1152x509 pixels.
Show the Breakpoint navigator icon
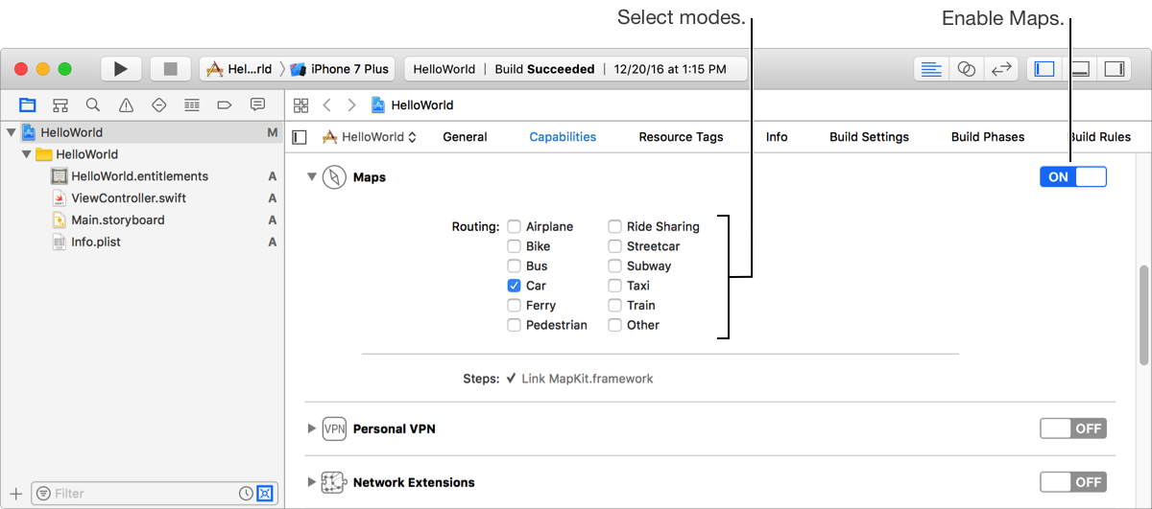(x=225, y=104)
